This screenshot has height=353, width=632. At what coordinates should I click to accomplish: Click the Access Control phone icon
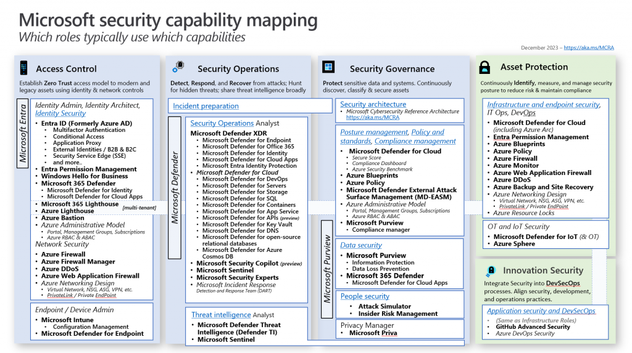click(24, 68)
